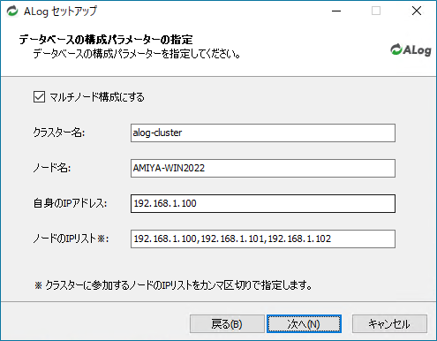Viewport: 437px width, 341px height.
Task: Focus the クラスター名 field with alog-cluster
Action: 263,133
